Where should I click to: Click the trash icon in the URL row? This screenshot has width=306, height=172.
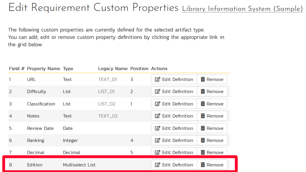point(203,80)
